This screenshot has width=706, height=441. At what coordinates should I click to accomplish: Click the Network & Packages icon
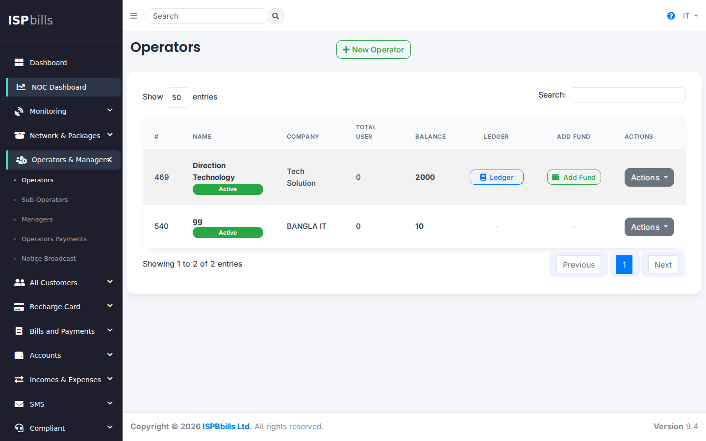pyautogui.click(x=20, y=135)
